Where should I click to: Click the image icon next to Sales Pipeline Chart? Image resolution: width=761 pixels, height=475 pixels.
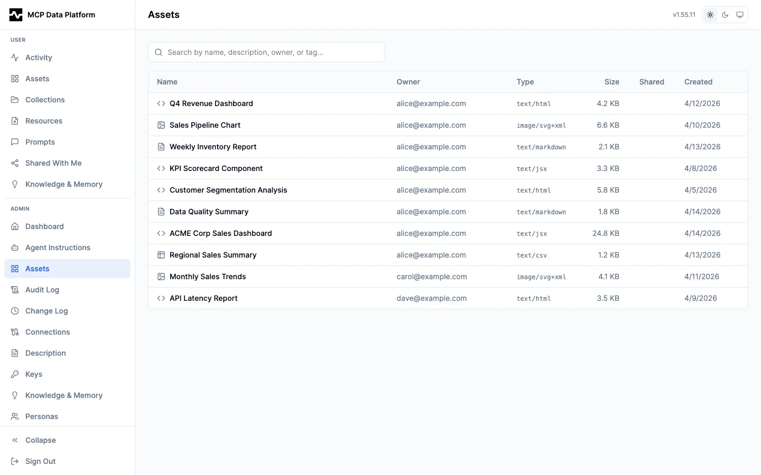(x=161, y=125)
